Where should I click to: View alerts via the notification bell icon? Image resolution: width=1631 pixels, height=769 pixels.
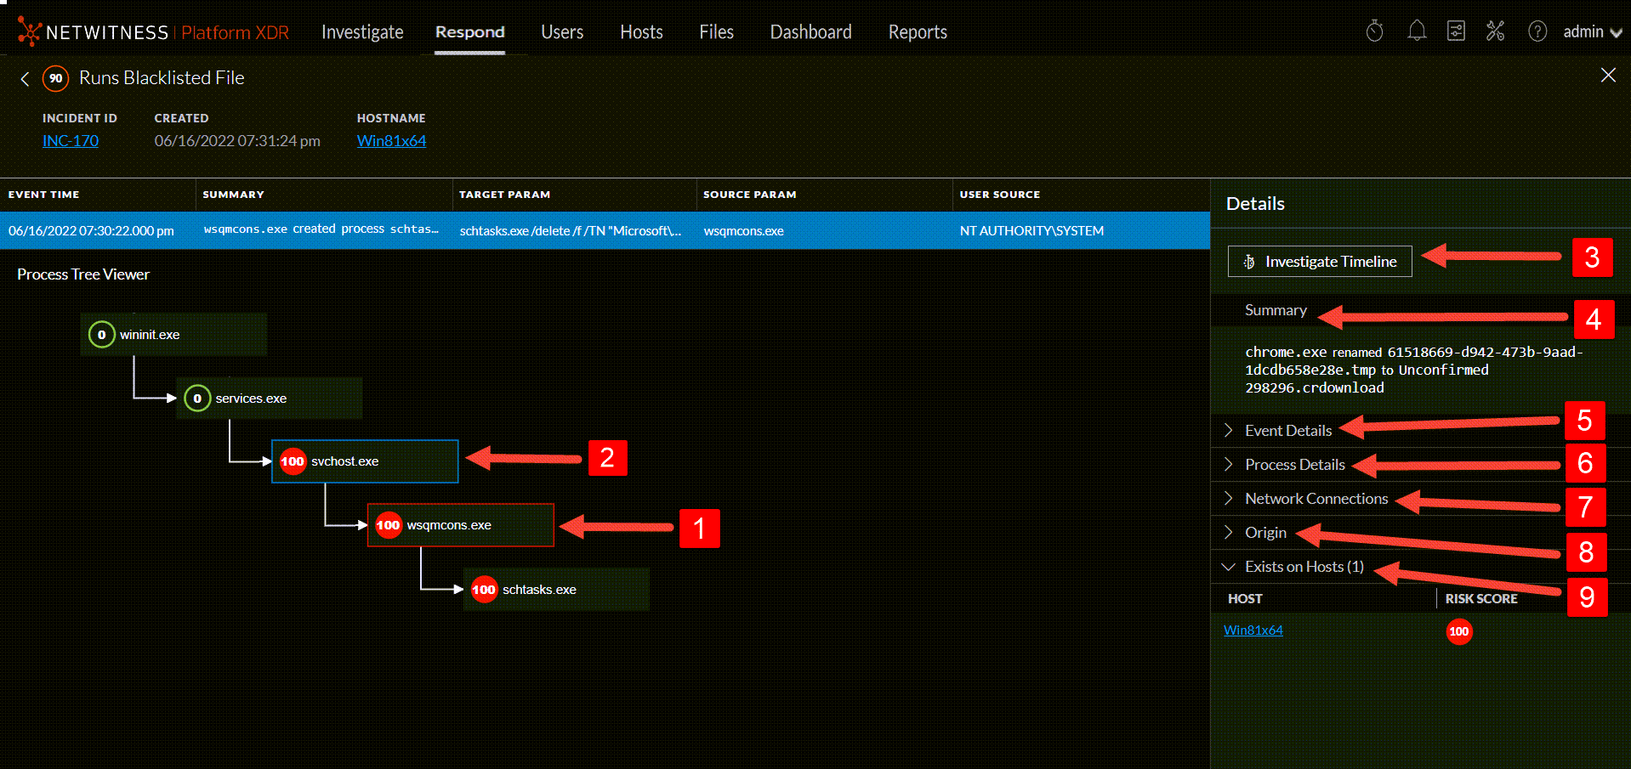click(1417, 31)
